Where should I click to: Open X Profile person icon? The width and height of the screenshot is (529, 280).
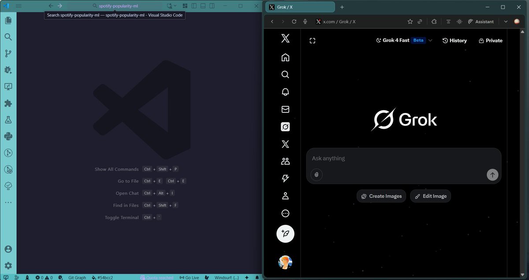point(285,196)
